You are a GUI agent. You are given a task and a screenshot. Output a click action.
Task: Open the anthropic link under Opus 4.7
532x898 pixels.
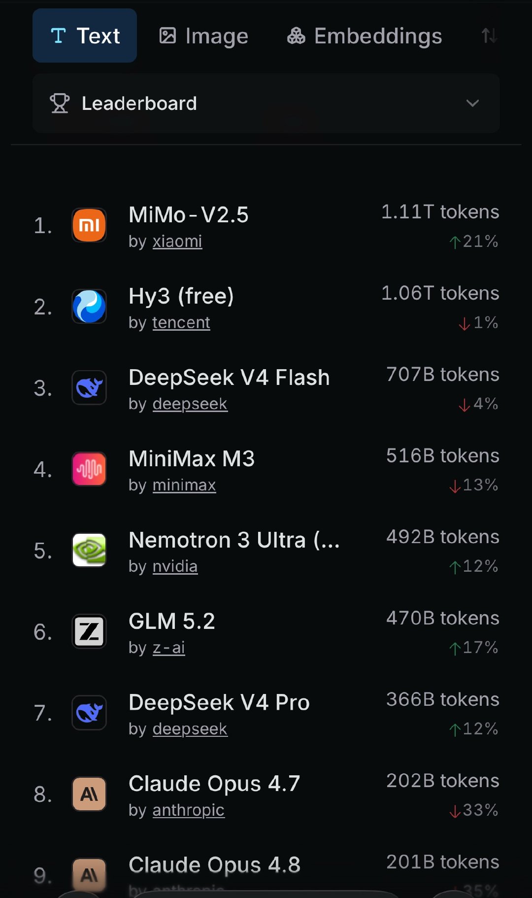coord(189,810)
